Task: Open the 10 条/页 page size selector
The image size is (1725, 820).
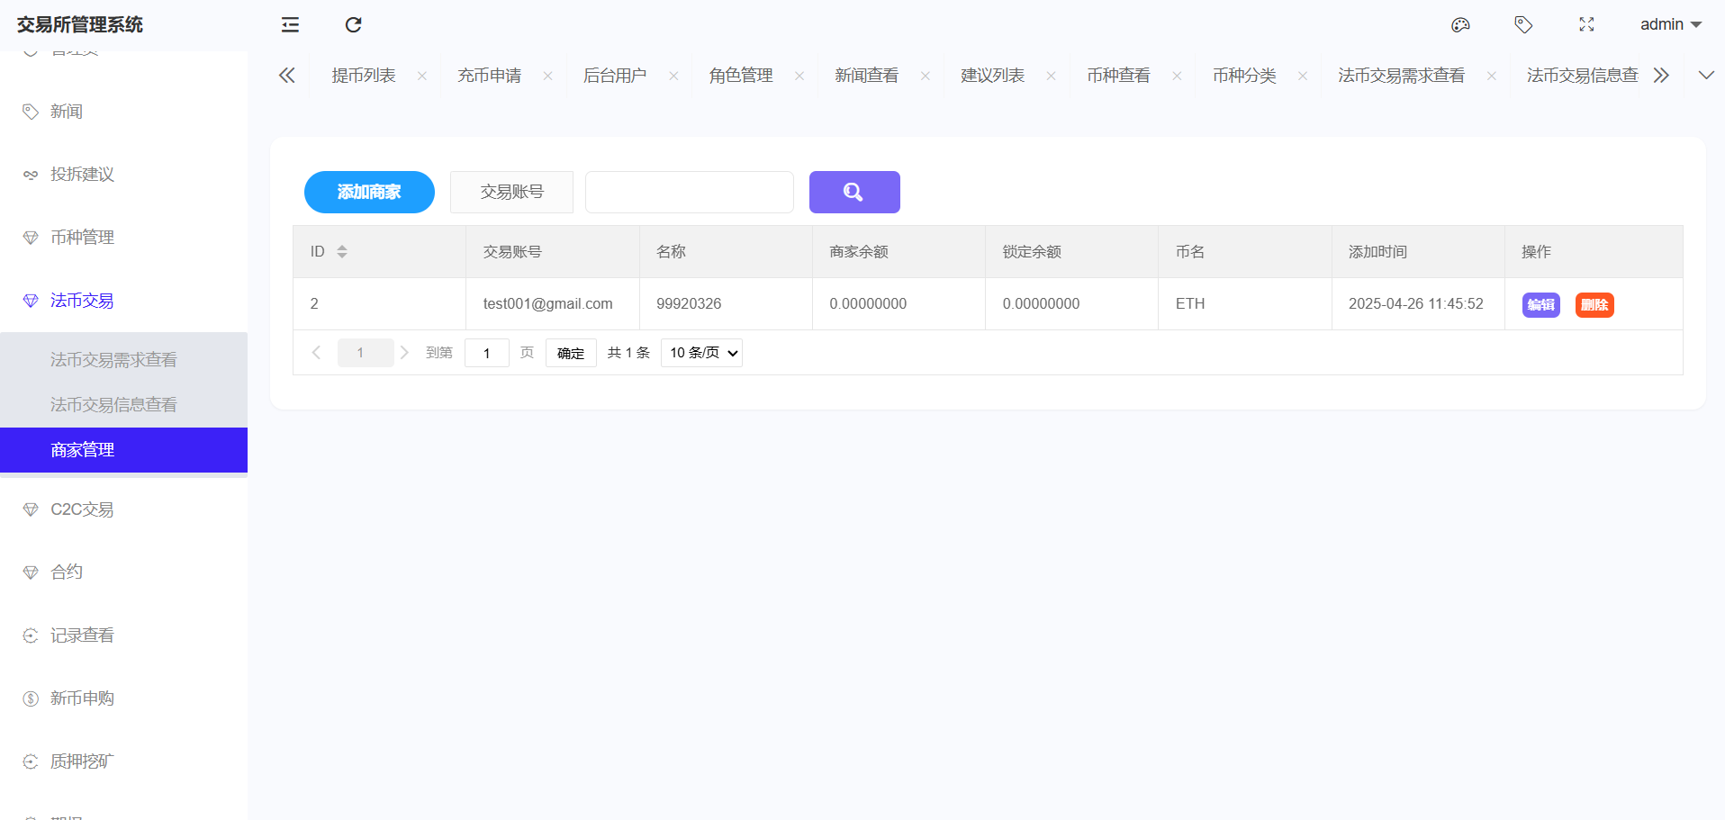Action: click(701, 353)
